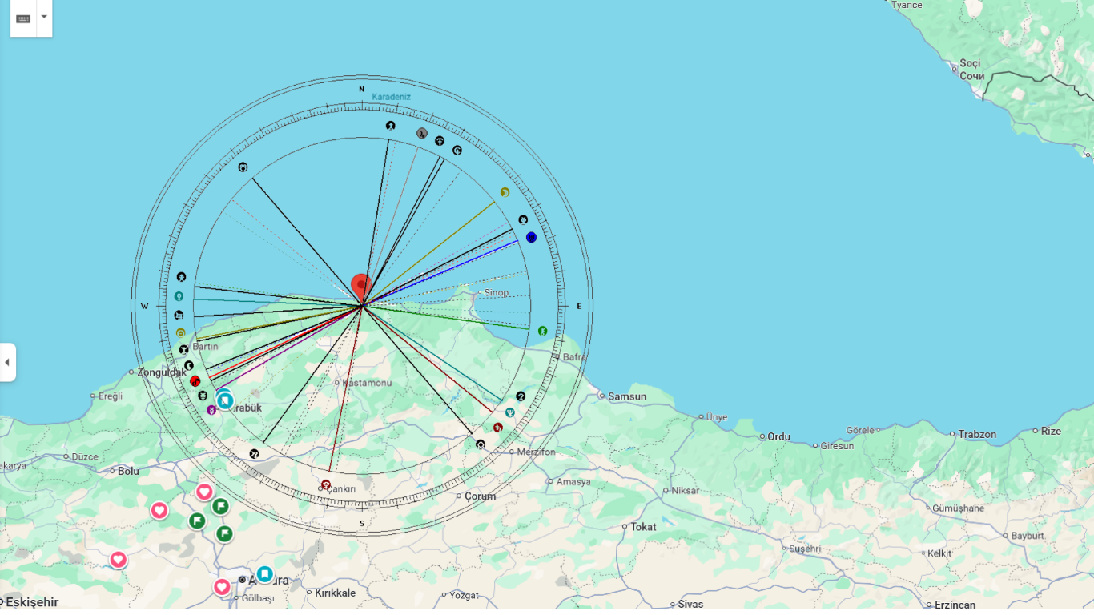Open the topmost green flag marker
The width and height of the screenshot is (1094, 615).
coord(220,506)
